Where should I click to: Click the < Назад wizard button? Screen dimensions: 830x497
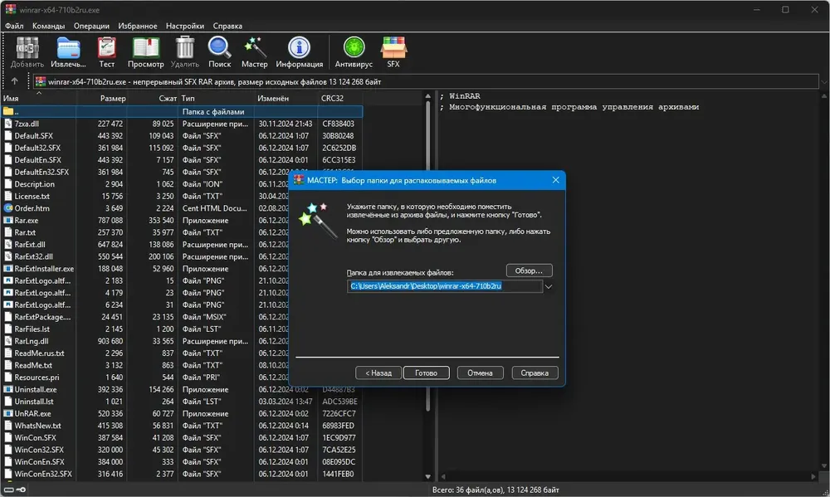coord(378,373)
